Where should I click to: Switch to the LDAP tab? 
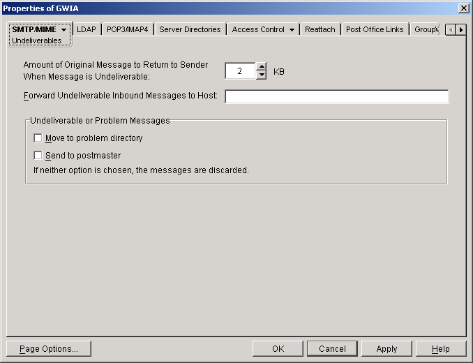pos(87,29)
